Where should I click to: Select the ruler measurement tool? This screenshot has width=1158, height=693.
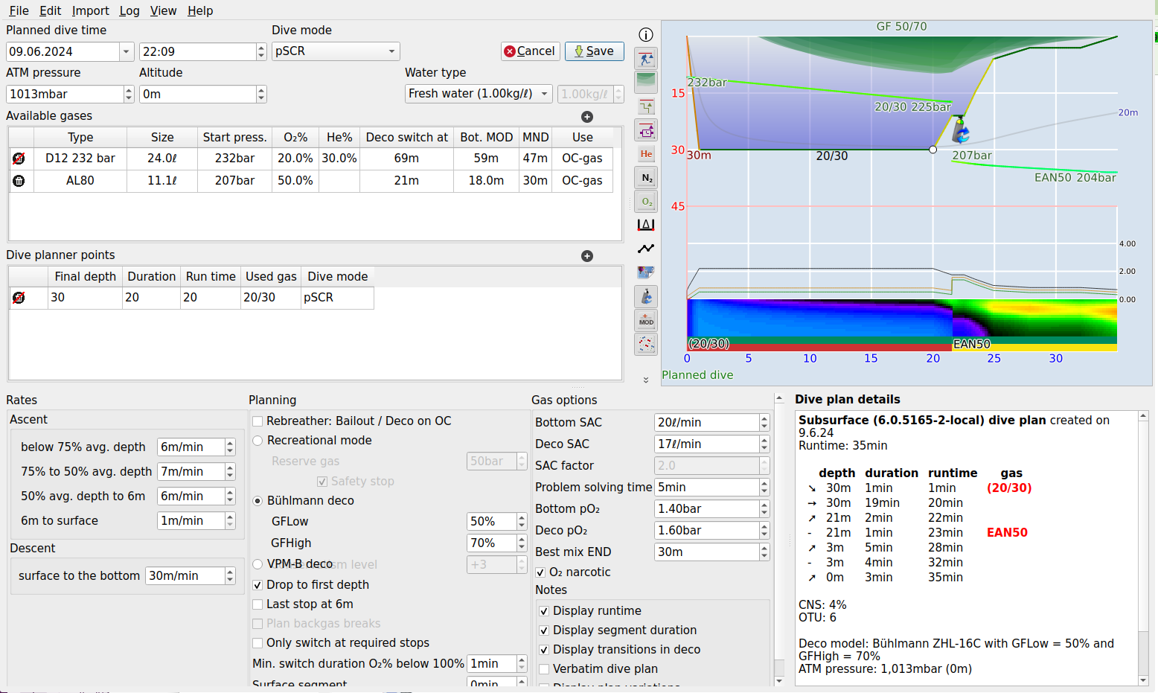pyautogui.click(x=645, y=224)
